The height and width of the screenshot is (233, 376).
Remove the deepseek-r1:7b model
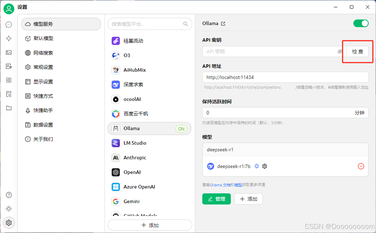pos(361,166)
